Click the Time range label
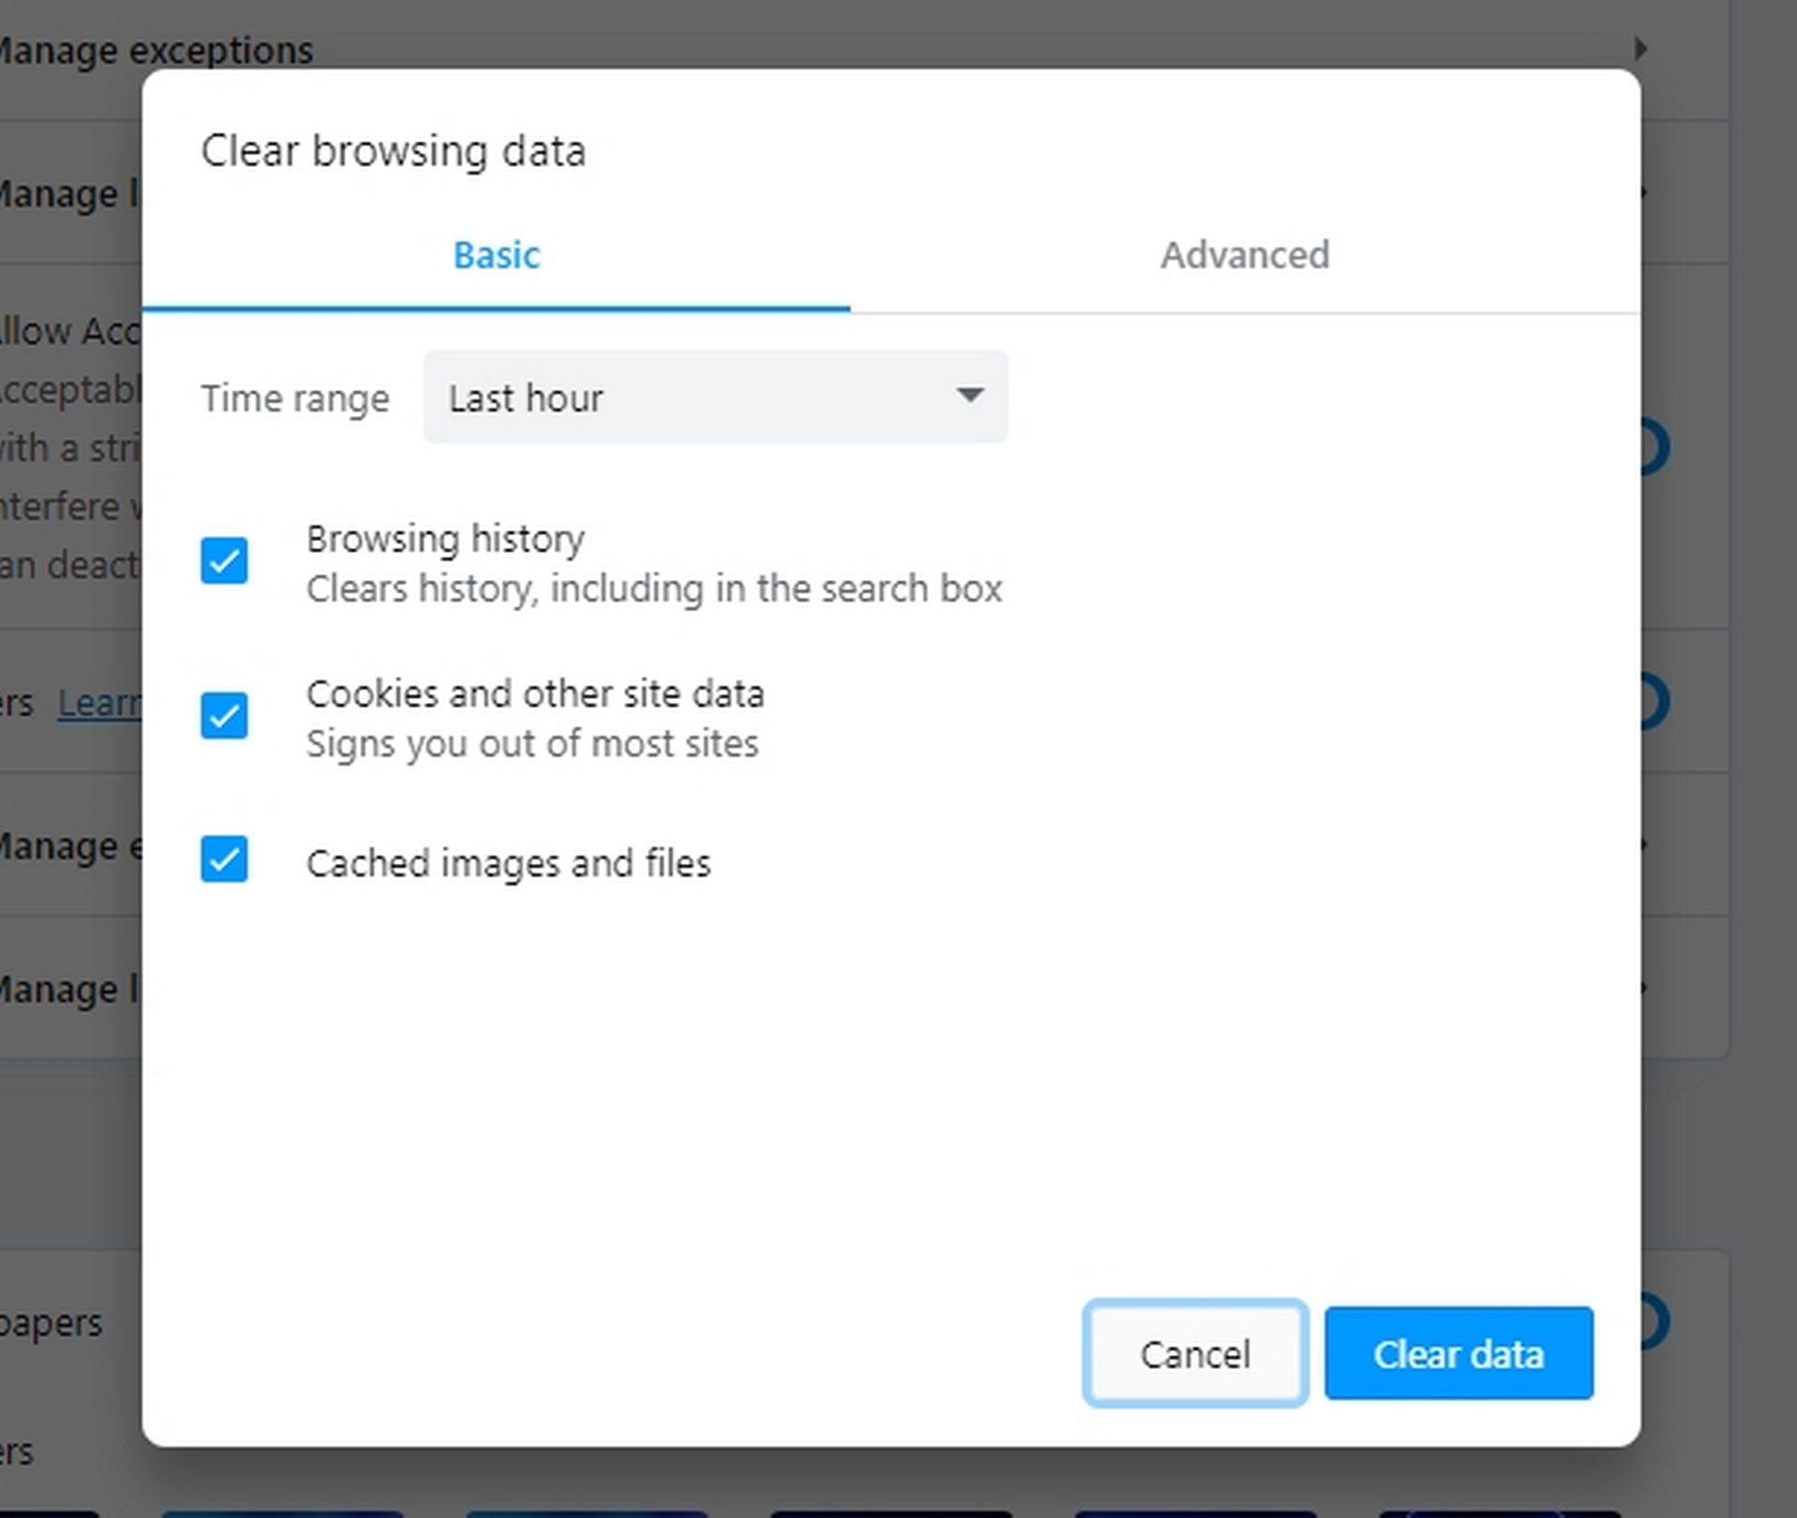Screen dimensions: 1797x1518 pyautogui.click(x=295, y=398)
